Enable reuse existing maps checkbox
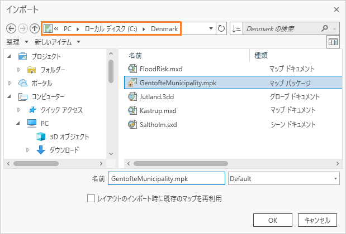Viewport: 346px width, 234px height. [x=91, y=198]
